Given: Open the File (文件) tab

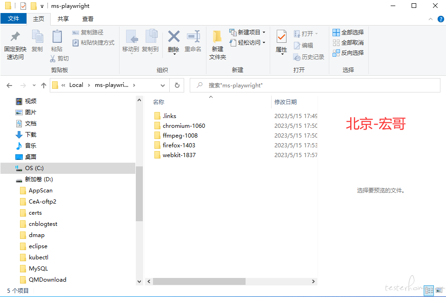Looking at the screenshot, I should tap(13, 19).
